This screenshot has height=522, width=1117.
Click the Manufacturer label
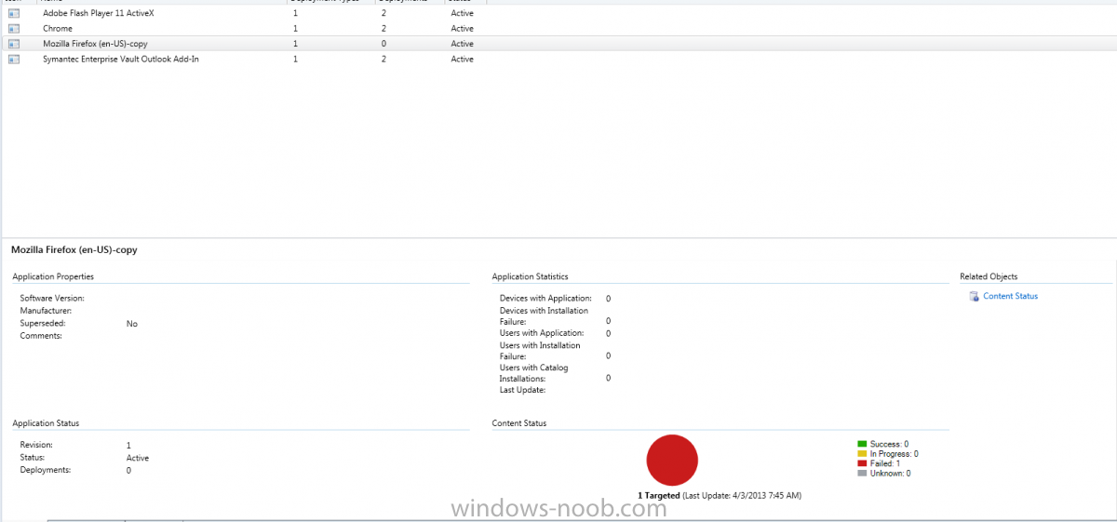(x=47, y=311)
